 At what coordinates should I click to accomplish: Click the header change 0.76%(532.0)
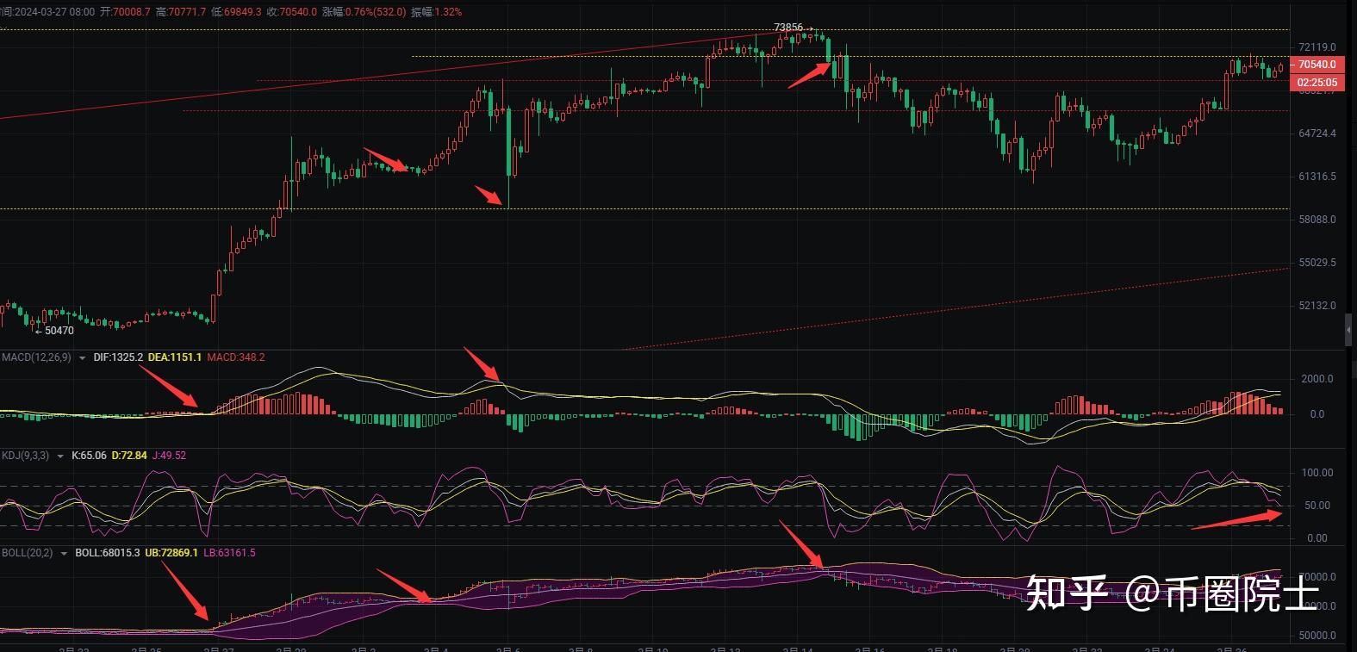(376, 12)
